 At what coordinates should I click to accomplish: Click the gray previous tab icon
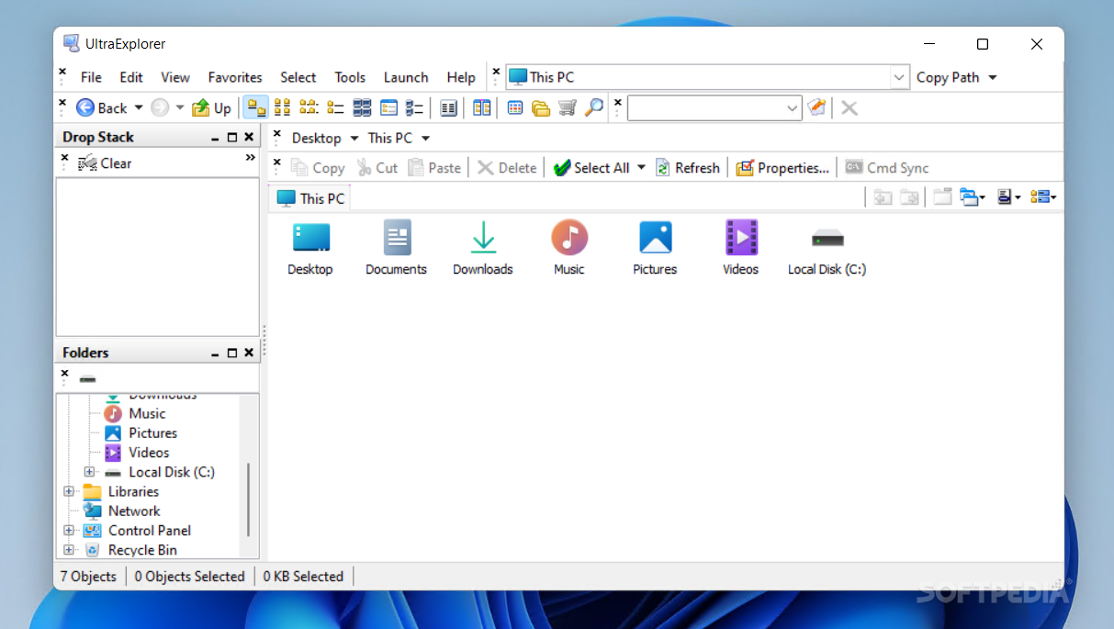pyautogui.click(x=883, y=197)
